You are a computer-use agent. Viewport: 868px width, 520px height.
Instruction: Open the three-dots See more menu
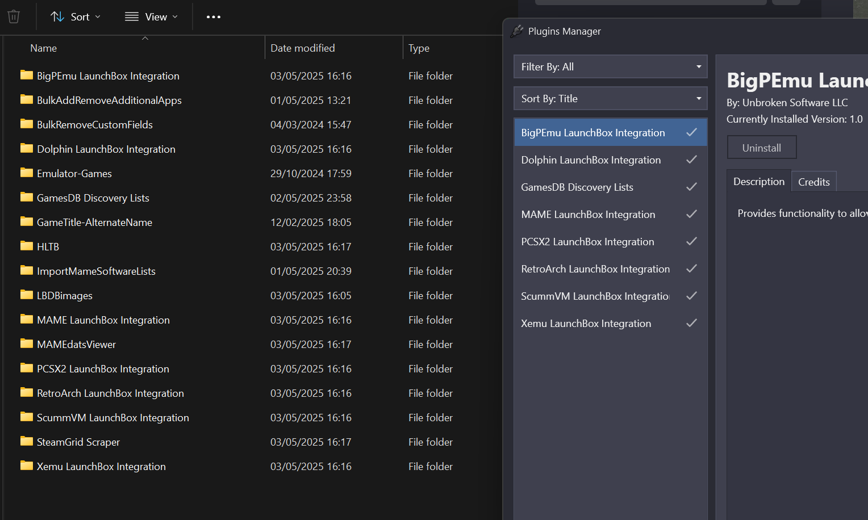coord(214,17)
